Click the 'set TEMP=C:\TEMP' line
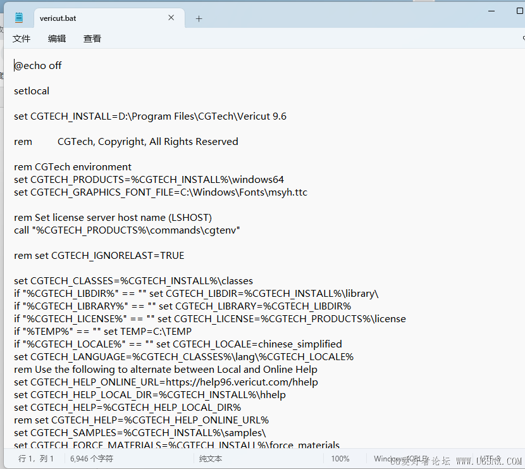This screenshot has height=469, width=525. [103, 332]
